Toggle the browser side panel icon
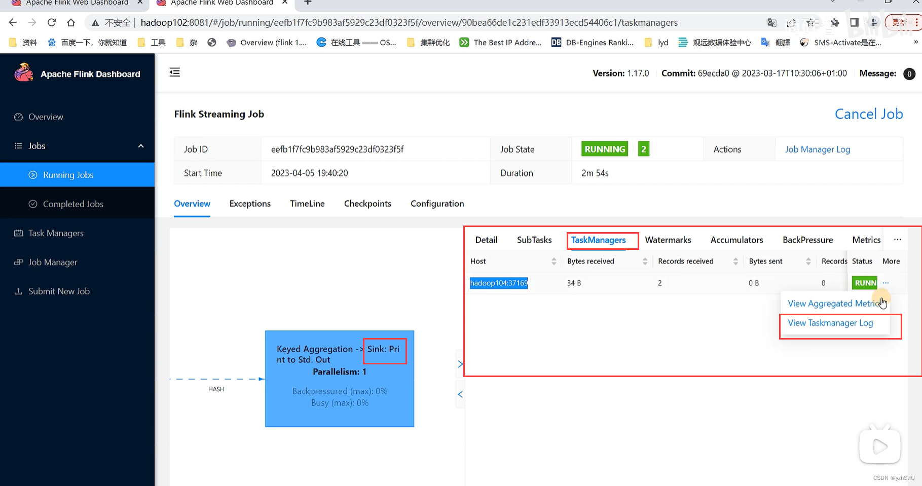This screenshot has width=922, height=486. point(854,22)
